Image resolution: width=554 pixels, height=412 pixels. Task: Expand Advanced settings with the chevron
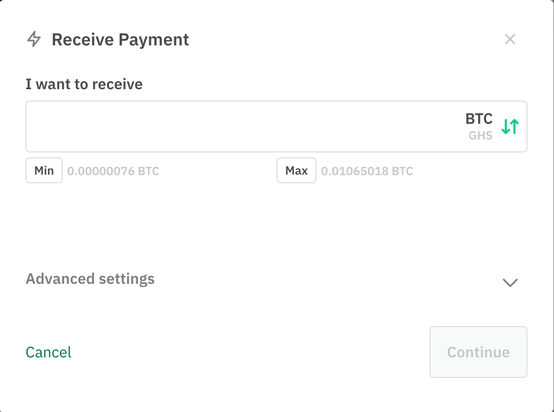click(510, 282)
